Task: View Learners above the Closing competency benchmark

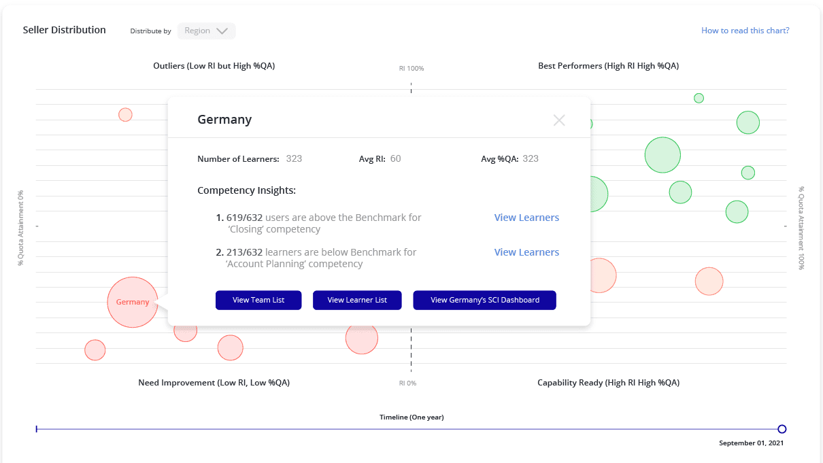Action: point(526,218)
